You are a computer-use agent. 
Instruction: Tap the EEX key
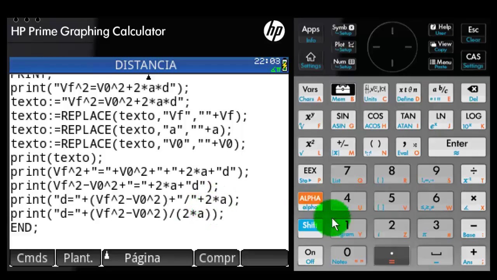point(310,175)
